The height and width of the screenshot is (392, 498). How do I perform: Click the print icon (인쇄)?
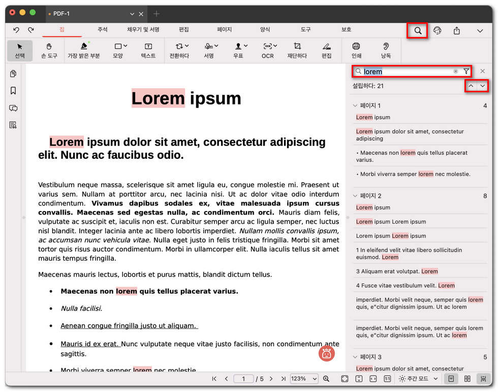click(356, 50)
